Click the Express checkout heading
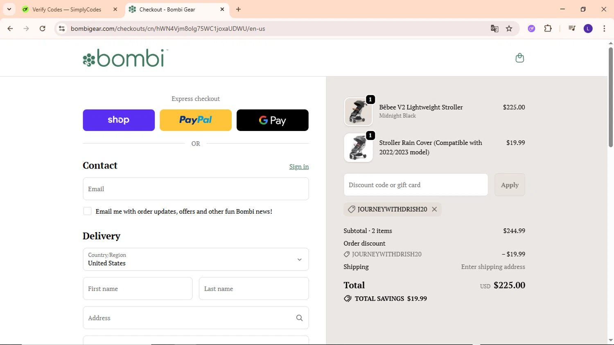This screenshot has height=345, width=614. coord(196,99)
